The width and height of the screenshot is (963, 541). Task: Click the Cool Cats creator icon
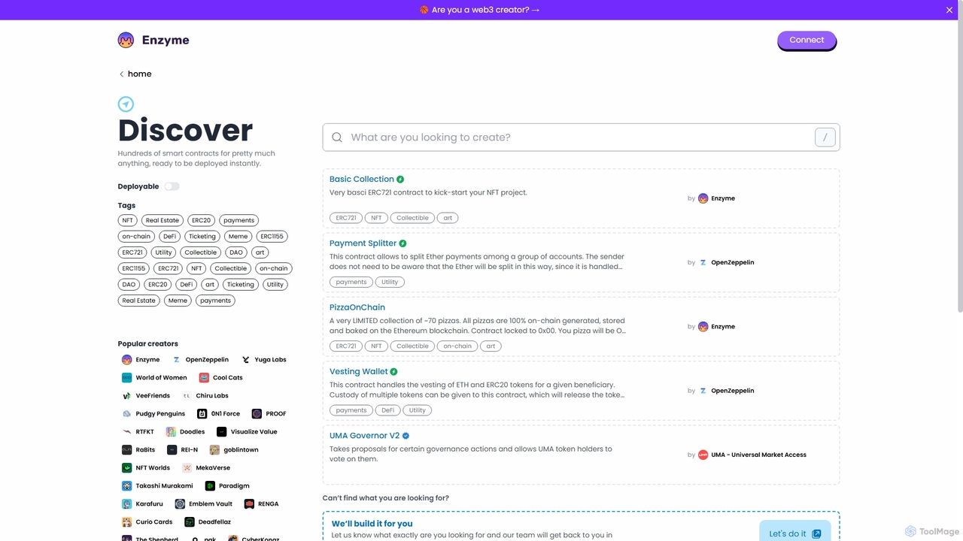(x=204, y=378)
